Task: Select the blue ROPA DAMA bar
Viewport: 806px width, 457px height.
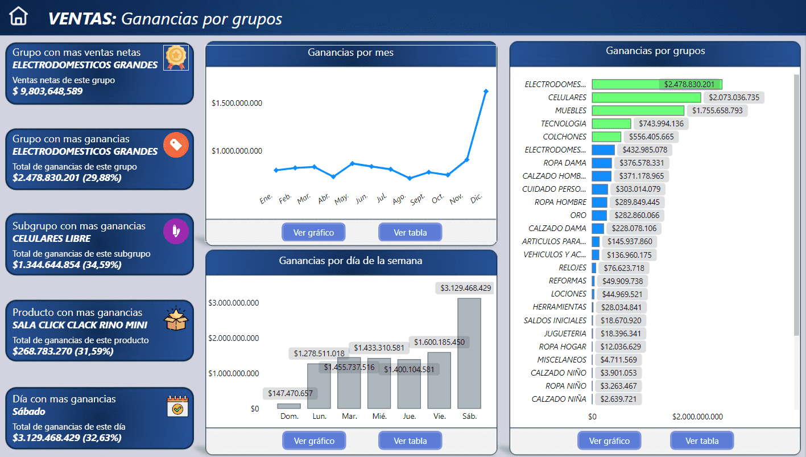Action: [x=602, y=163]
